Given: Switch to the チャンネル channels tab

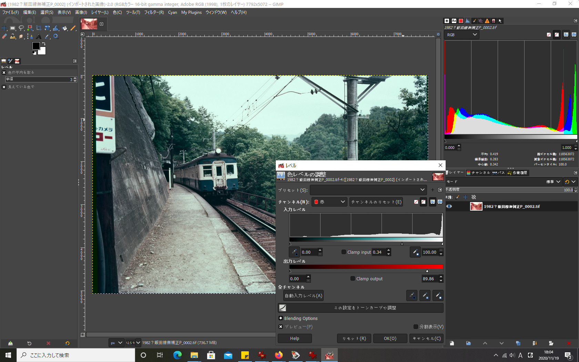Looking at the screenshot, I should pos(478,173).
